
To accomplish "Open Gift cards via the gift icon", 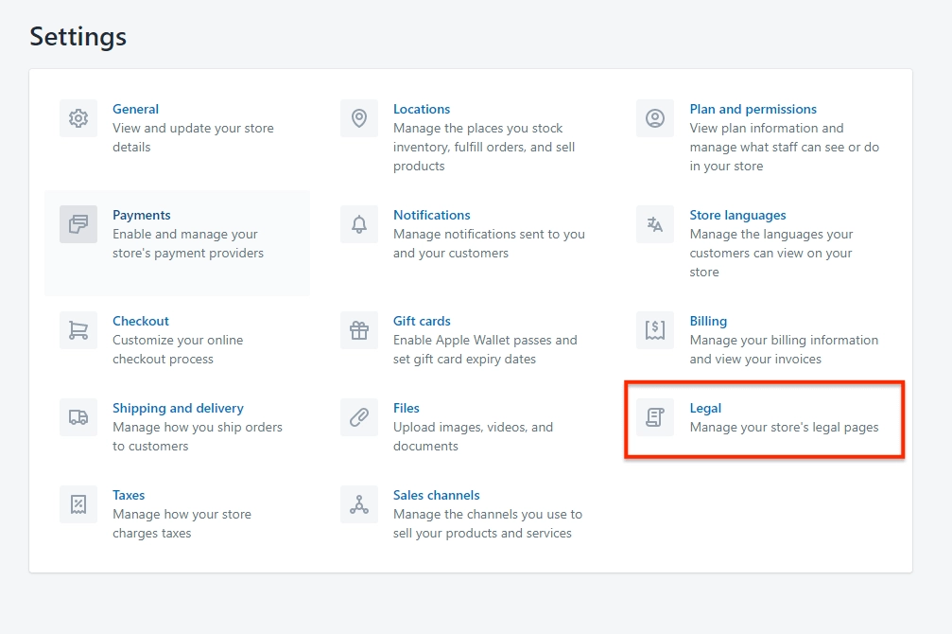I will (x=359, y=330).
